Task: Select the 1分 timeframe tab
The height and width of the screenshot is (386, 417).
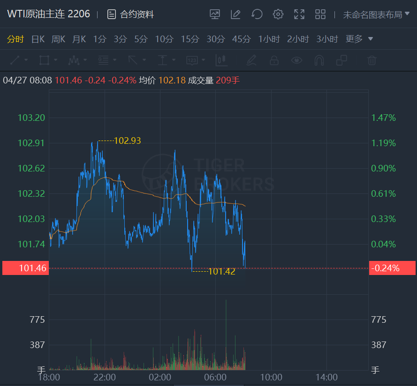Action: pos(100,39)
